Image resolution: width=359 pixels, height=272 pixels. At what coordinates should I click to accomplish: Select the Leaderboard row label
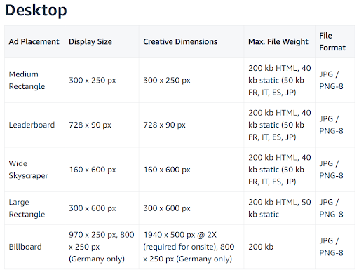pyautogui.click(x=32, y=125)
